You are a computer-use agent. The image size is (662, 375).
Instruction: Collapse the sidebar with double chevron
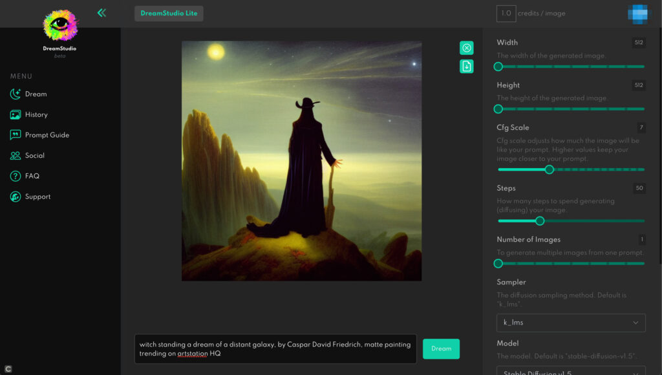pos(101,12)
